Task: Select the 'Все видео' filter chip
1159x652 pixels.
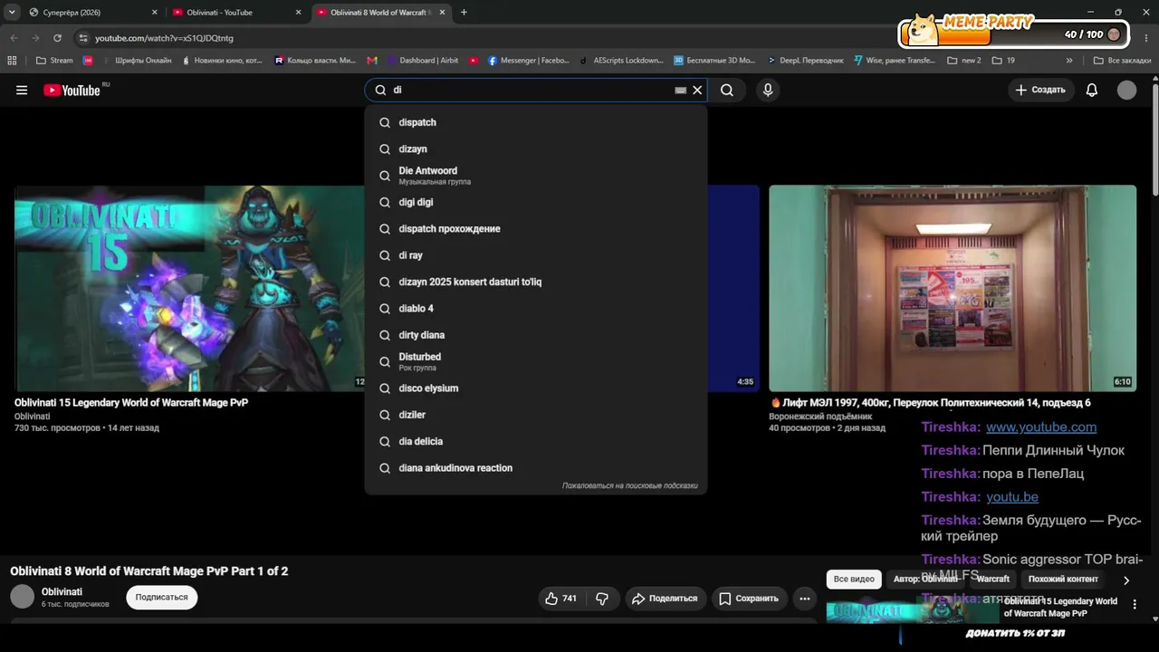Action: click(854, 580)
